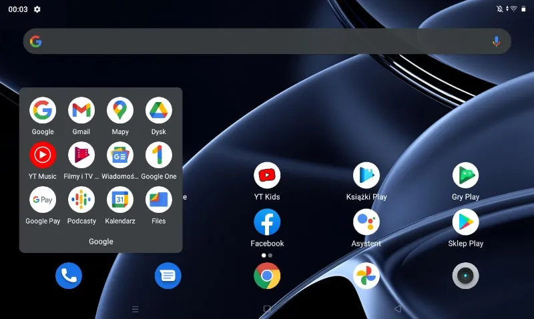
Task: Open Książki Play app
Action: pos(366,176)
